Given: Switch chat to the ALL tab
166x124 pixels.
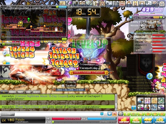Looking at the screenshot, I should click(x=4, y=92).
